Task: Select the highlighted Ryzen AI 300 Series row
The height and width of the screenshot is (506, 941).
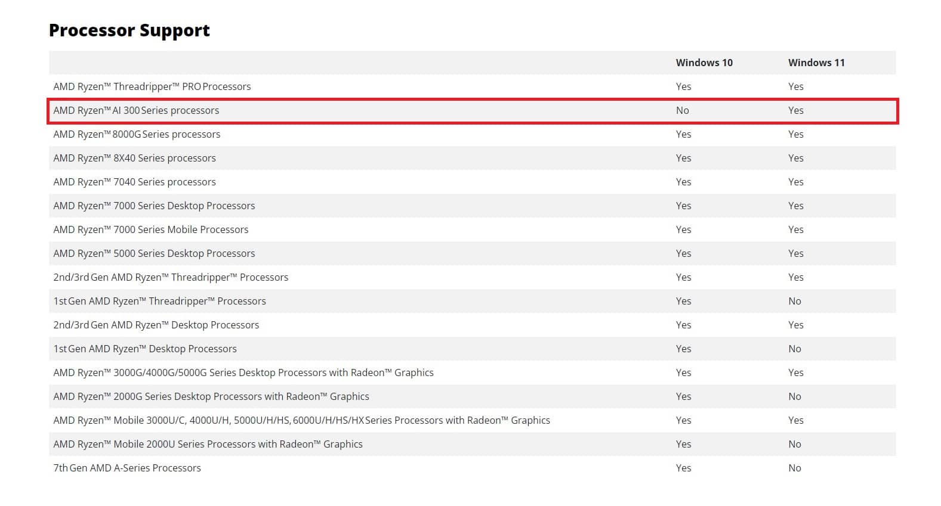Action: pos(473,111)
